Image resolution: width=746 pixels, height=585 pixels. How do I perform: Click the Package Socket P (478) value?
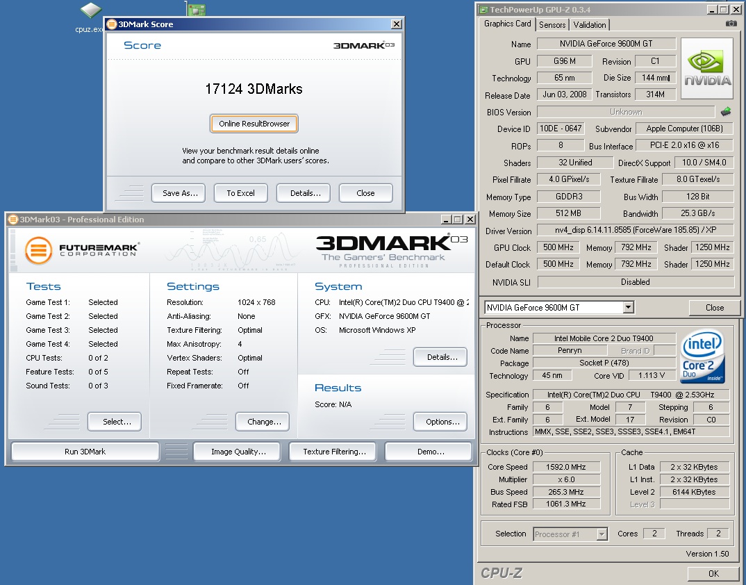click(x=604, y=363)
